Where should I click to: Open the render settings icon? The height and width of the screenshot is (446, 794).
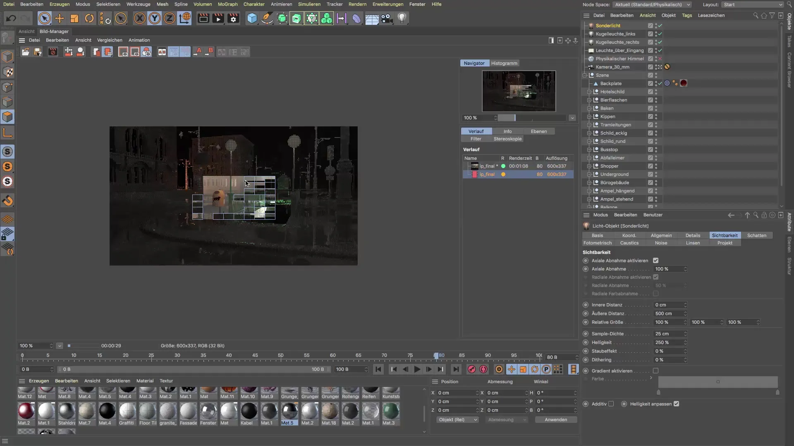point(233,19)
